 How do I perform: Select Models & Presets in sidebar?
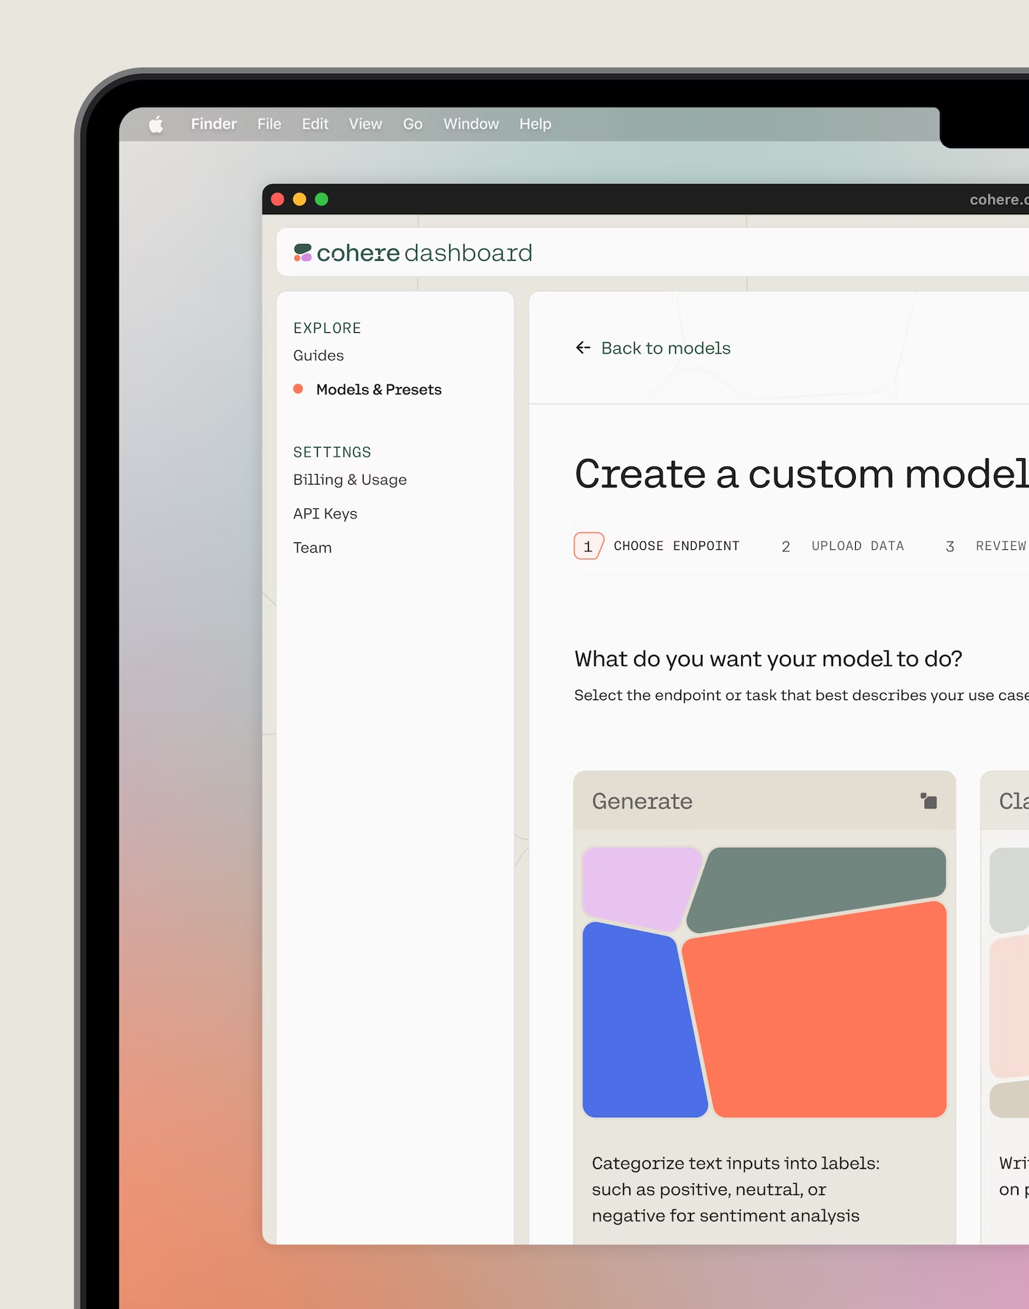pyautogui.click(x=378, y=389)
